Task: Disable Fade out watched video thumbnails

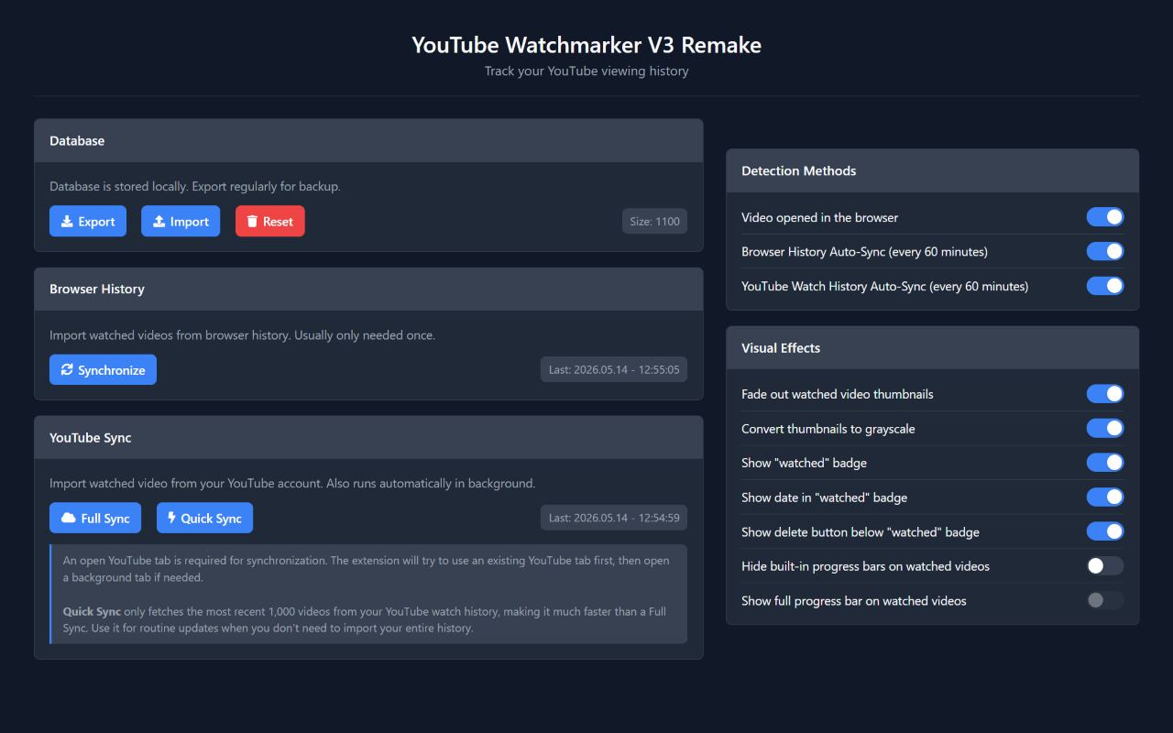Action: [x=1105, y=394]
